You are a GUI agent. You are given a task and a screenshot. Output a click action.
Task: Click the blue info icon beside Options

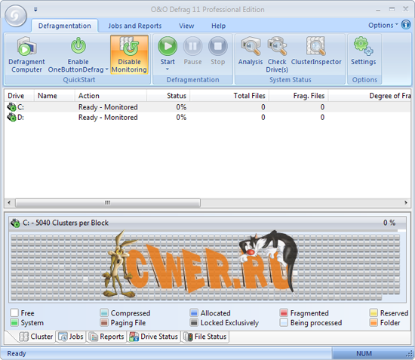click(406, 25)
